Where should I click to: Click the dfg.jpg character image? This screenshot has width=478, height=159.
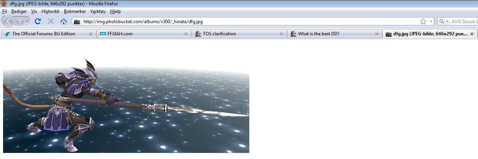point(126,106)
